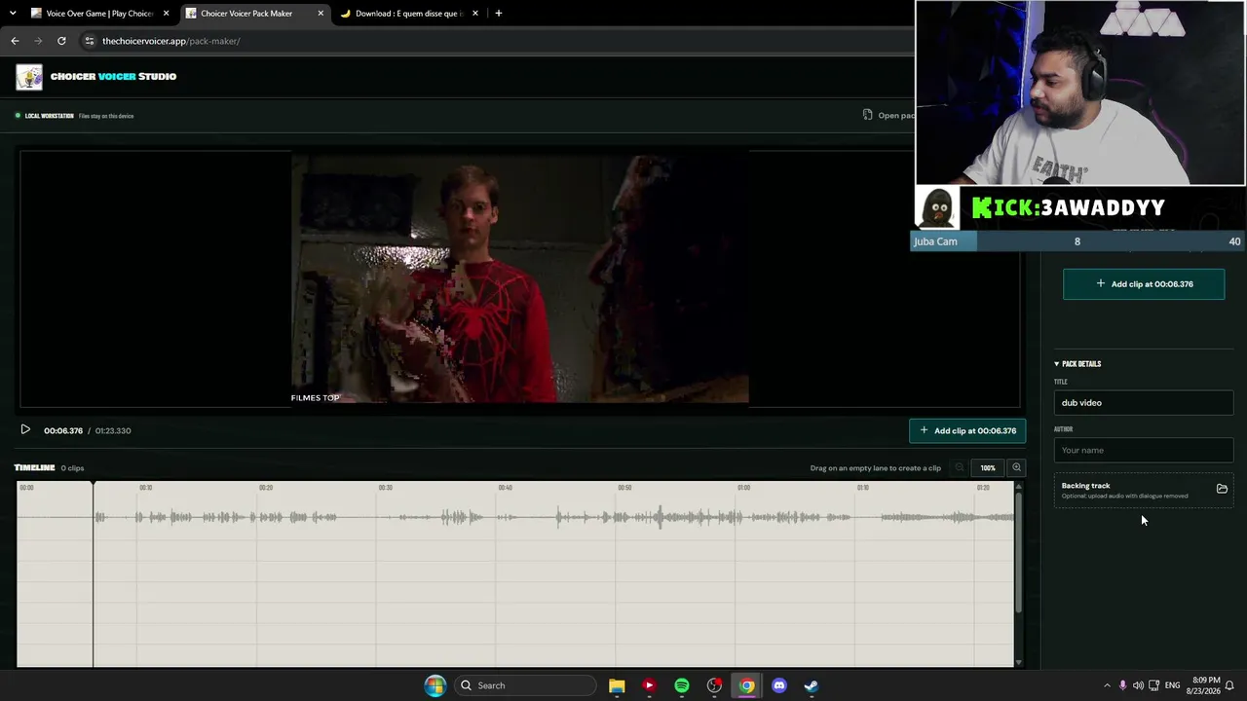This screenshot has height=701, width=1247.
Task: Click the taskbar Search box
Action: (x=526, y=685)
